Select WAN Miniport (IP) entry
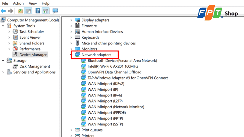The width and height of the screenshot is (244, 137). 103,90
